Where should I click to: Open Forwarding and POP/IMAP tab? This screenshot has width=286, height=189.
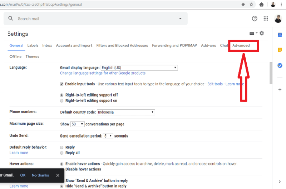pyautogui.click(x=174, y=45)
